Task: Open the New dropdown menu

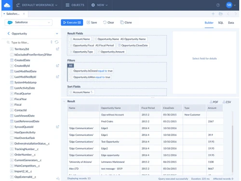Action: [99, 5]
